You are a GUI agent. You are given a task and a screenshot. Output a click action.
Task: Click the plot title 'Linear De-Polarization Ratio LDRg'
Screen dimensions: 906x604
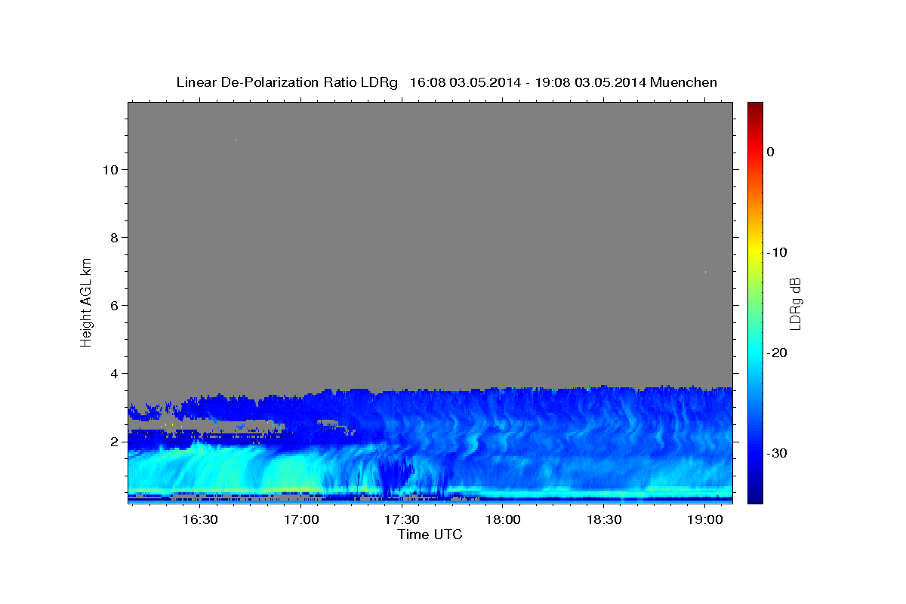coord(287,82)
